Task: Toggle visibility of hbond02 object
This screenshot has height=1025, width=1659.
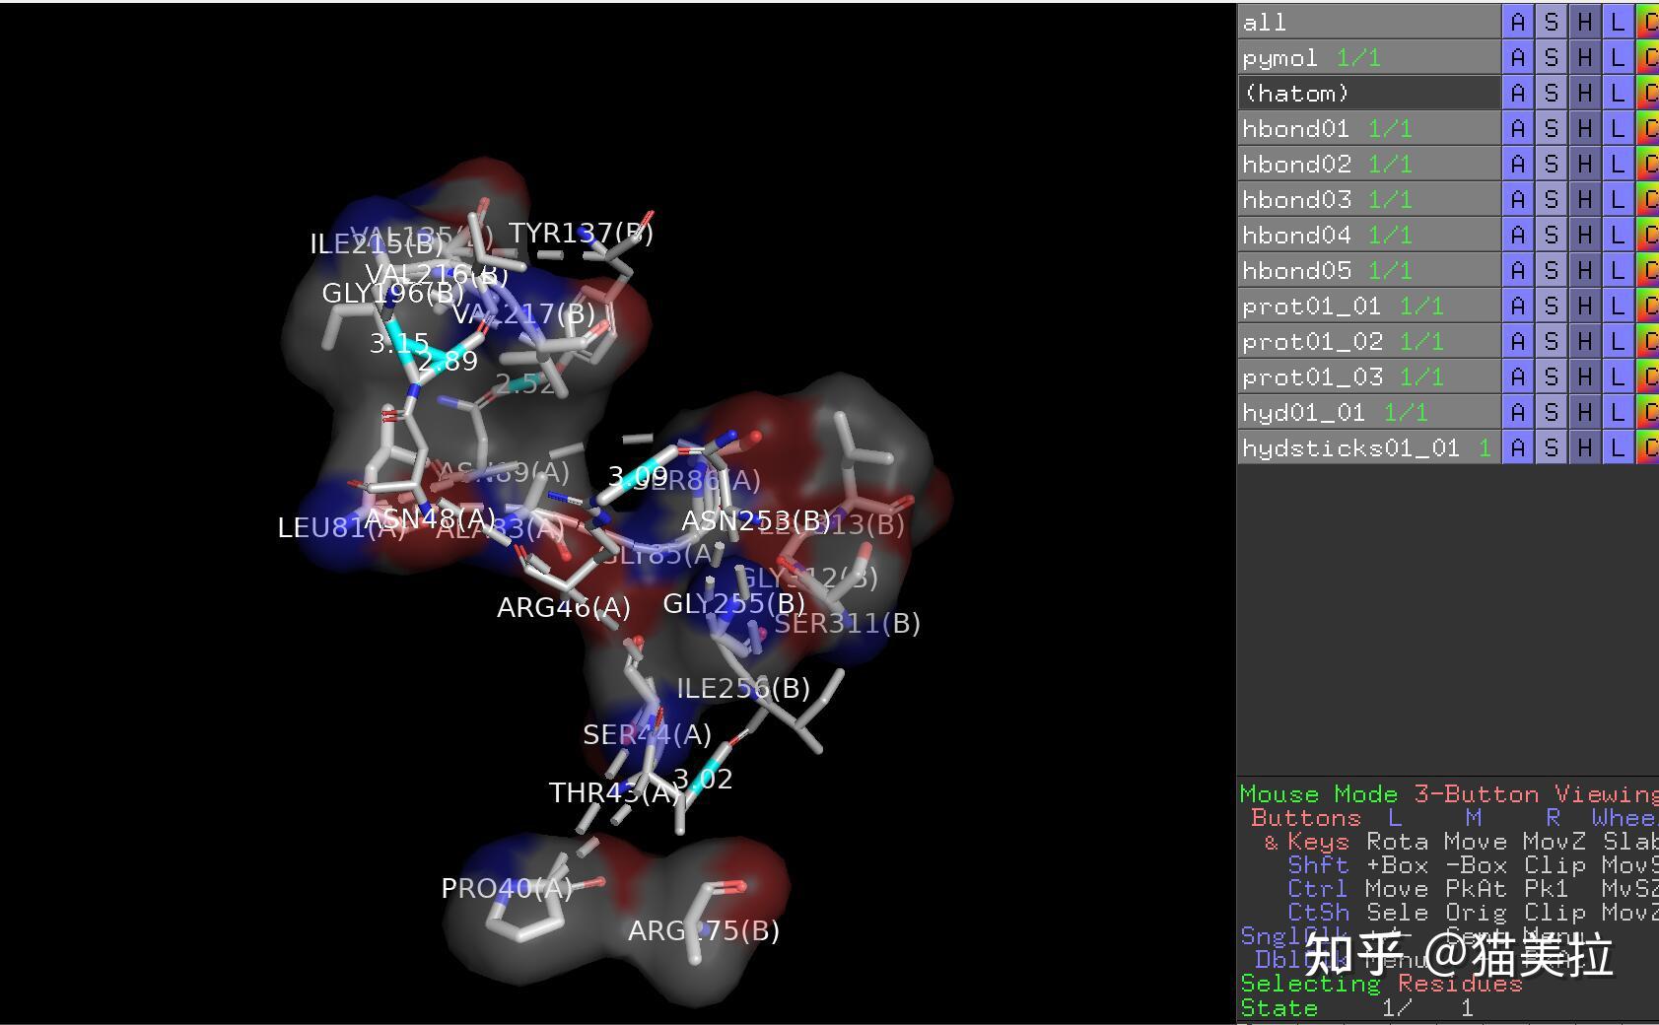Action: [x=1369, y=164]
